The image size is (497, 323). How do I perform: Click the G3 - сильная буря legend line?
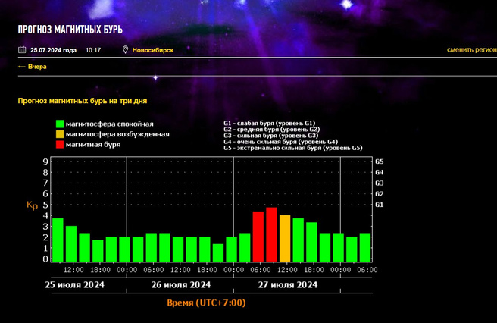click(x=270, y=136)
